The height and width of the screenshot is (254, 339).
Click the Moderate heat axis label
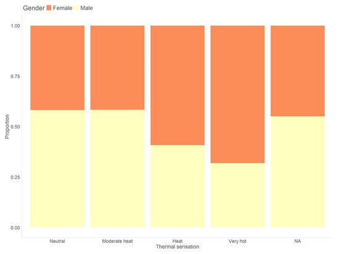pos(117,241)
